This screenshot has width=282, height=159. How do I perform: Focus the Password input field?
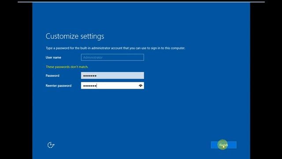tap(112, 76)
